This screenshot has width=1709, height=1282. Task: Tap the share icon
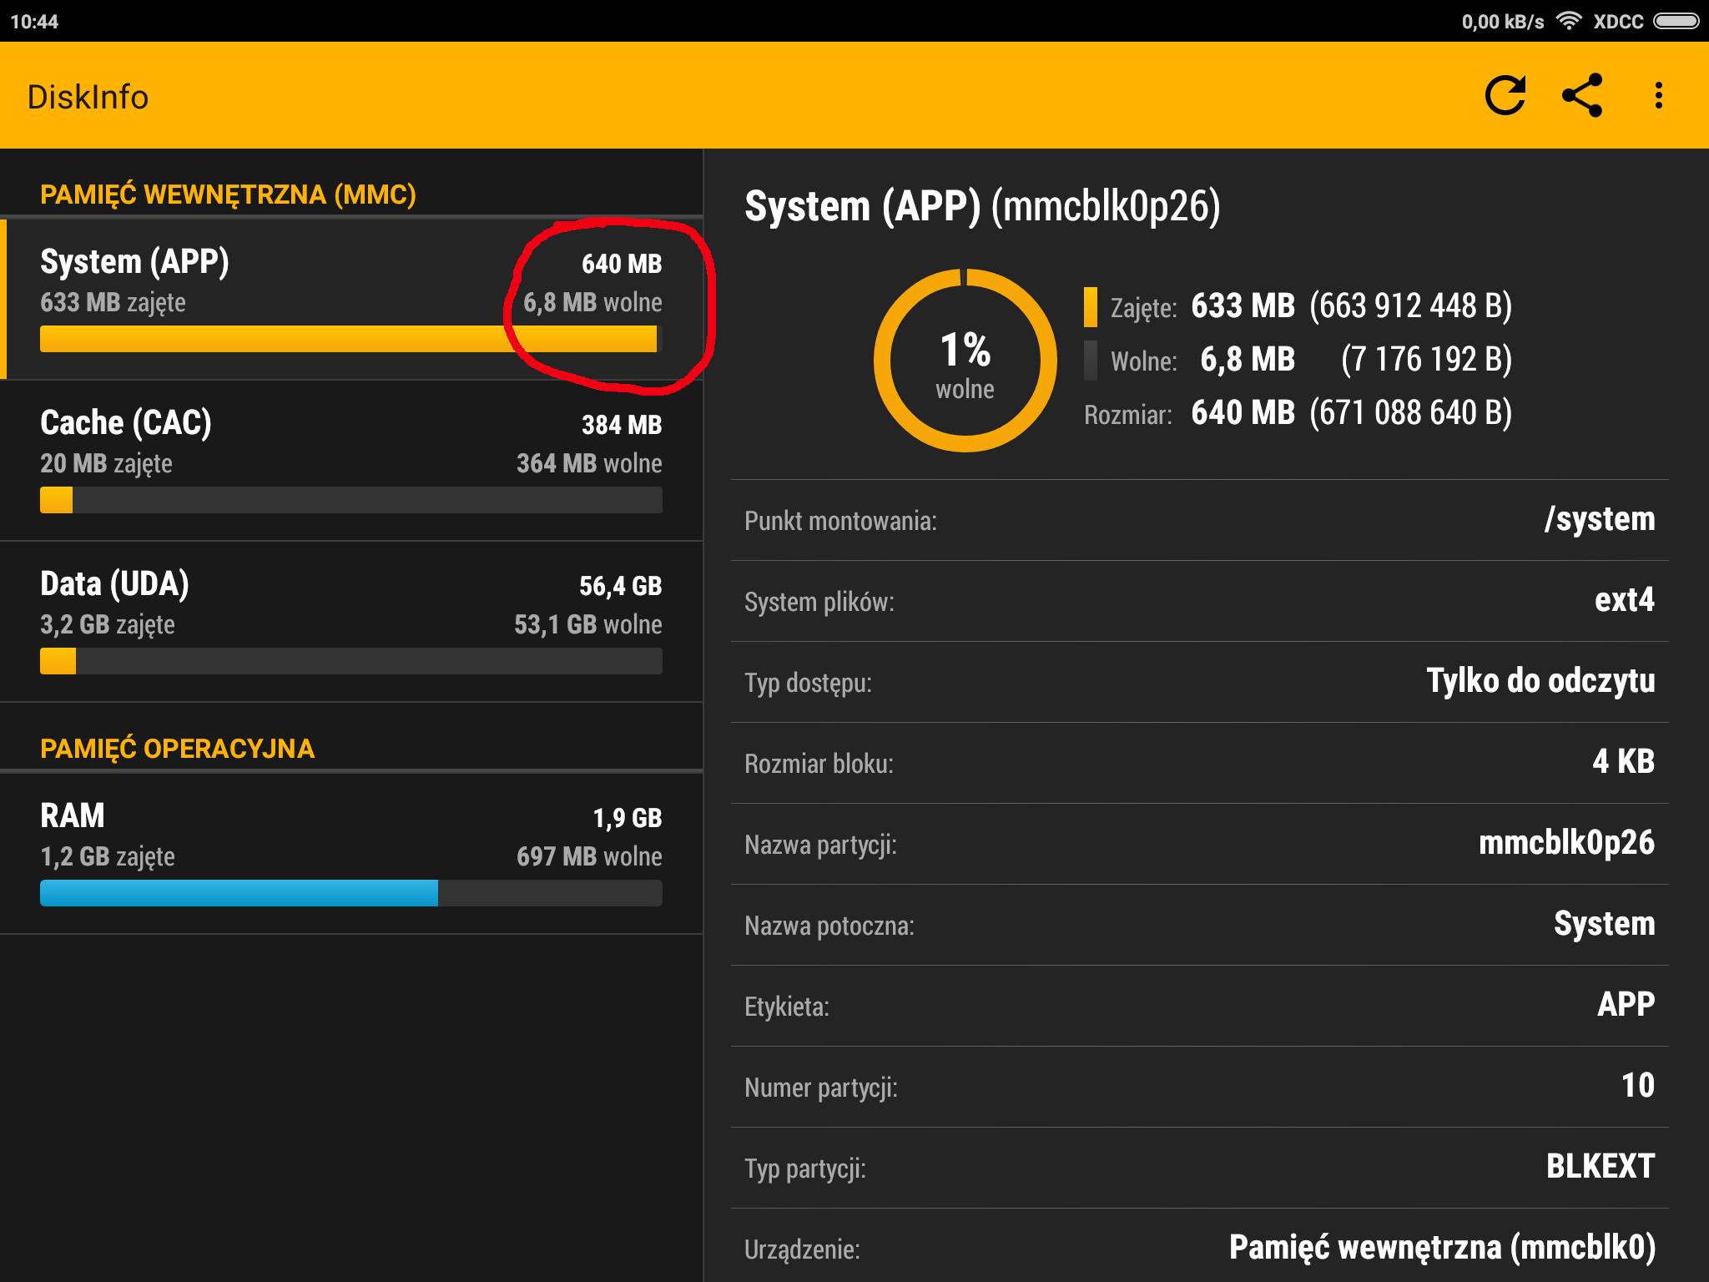point(1582,95)
